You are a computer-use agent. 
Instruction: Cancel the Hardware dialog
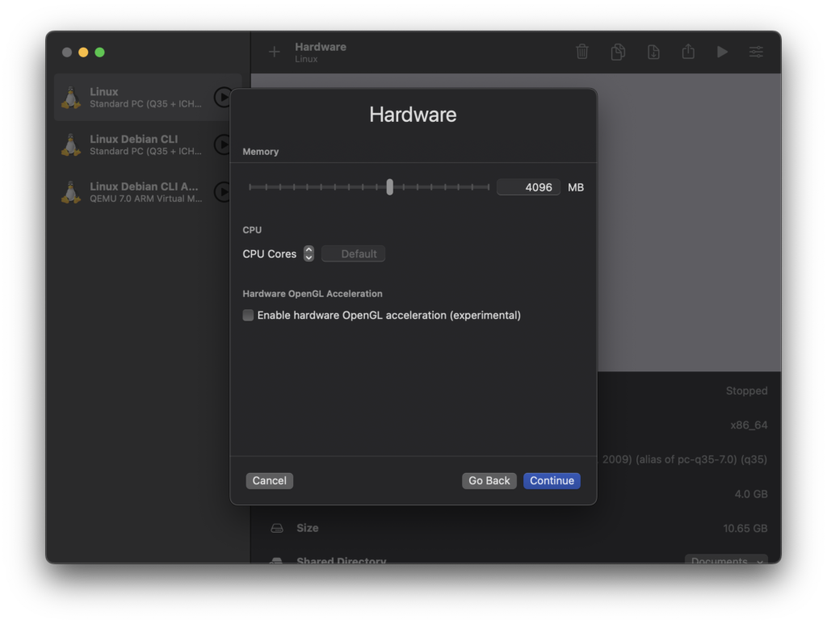coord(269,480)
